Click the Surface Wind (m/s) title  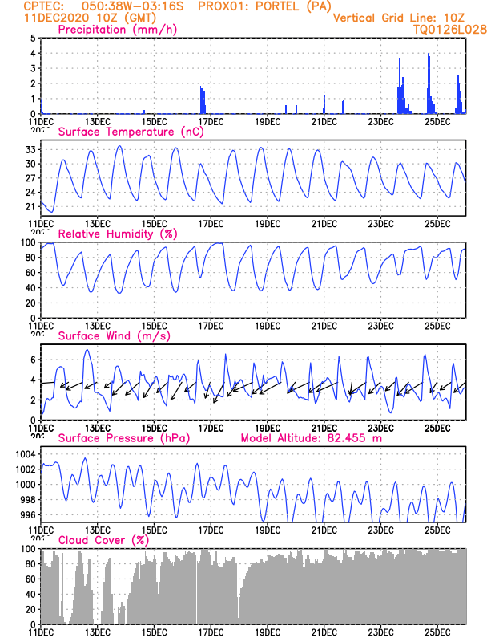coord(114,336)
